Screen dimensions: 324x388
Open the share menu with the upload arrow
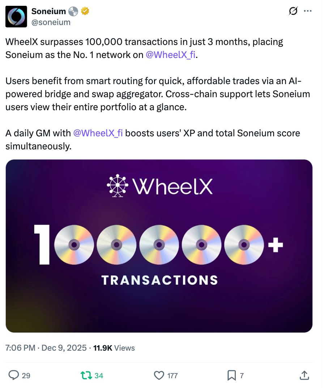pyautogui.click(x=304, y=375)
